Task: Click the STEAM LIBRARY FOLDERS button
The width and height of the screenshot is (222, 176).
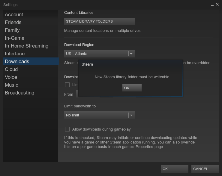Action: [x=99, y=21]
